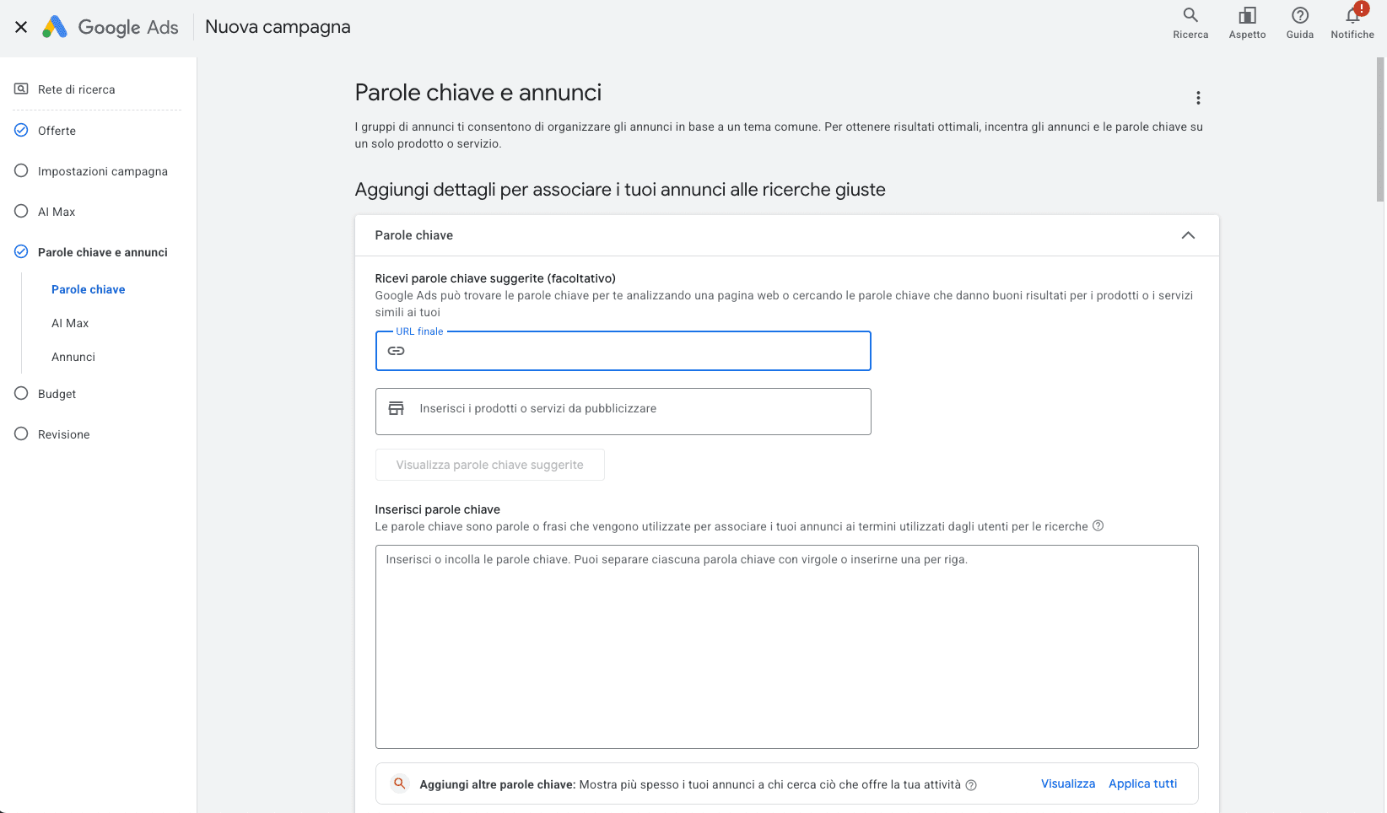Viewport: 1387px width, 813px height.
Task: Focus the URL finale input field
Action: tap(623, 351)
